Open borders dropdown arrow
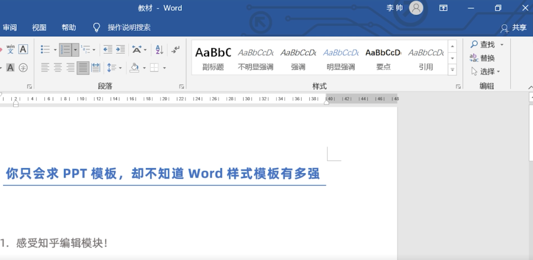The image size is (533, 260). [x=164, y=68]
